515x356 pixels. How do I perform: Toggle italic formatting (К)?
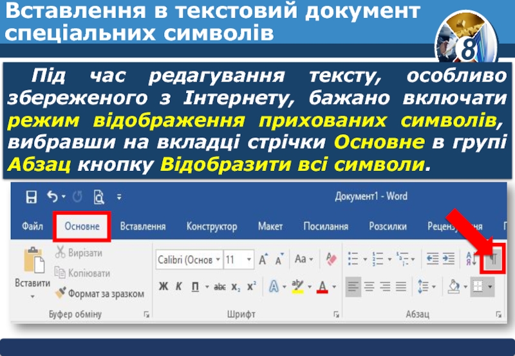tap(178, 287)
